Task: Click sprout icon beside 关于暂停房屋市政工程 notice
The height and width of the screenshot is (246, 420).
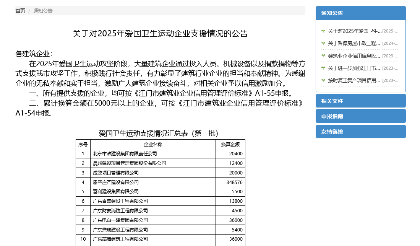Action: [323, 43]
